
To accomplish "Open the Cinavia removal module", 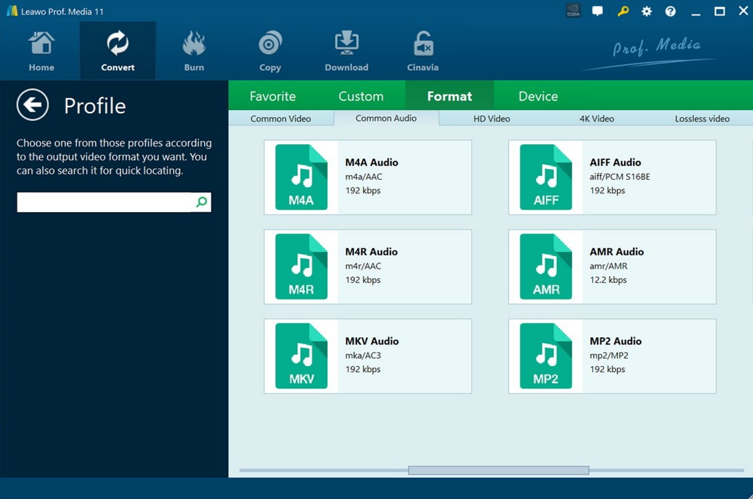I will [x=423, y=51].
